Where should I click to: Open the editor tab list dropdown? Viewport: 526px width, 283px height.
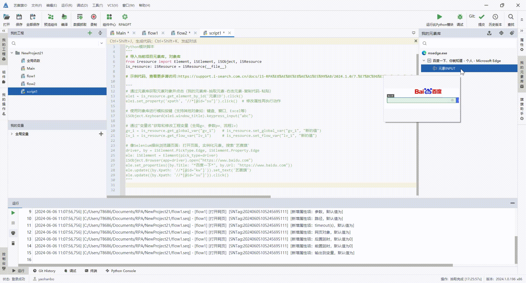[413, 33]
